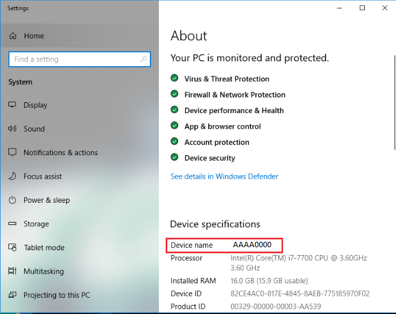Click the Display monitor icon
The height and width of the screenshot is (314, 396).
pos(12,105)
